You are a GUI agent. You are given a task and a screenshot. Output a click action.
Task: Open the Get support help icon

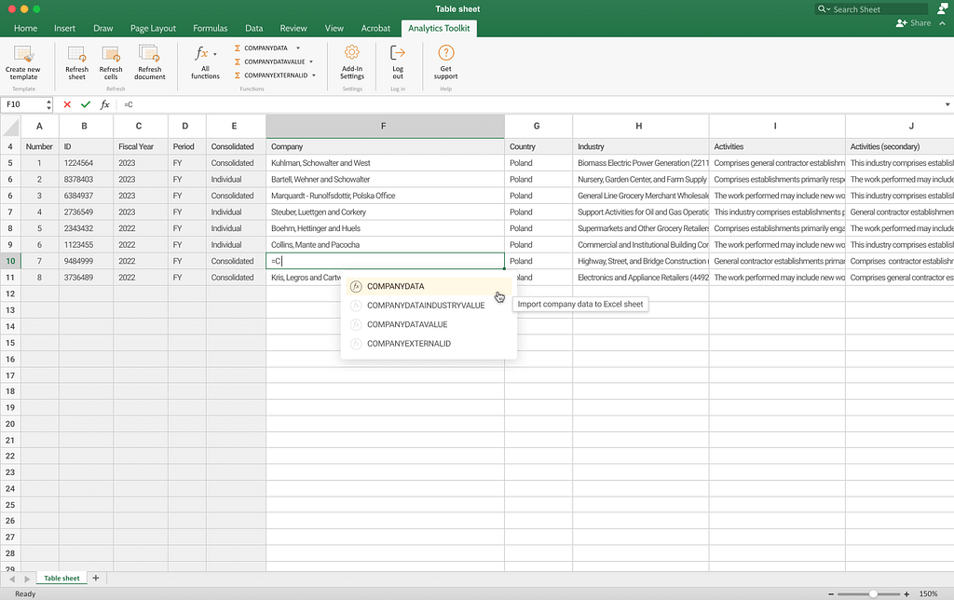pyautogui.click(x=445, y=54)
